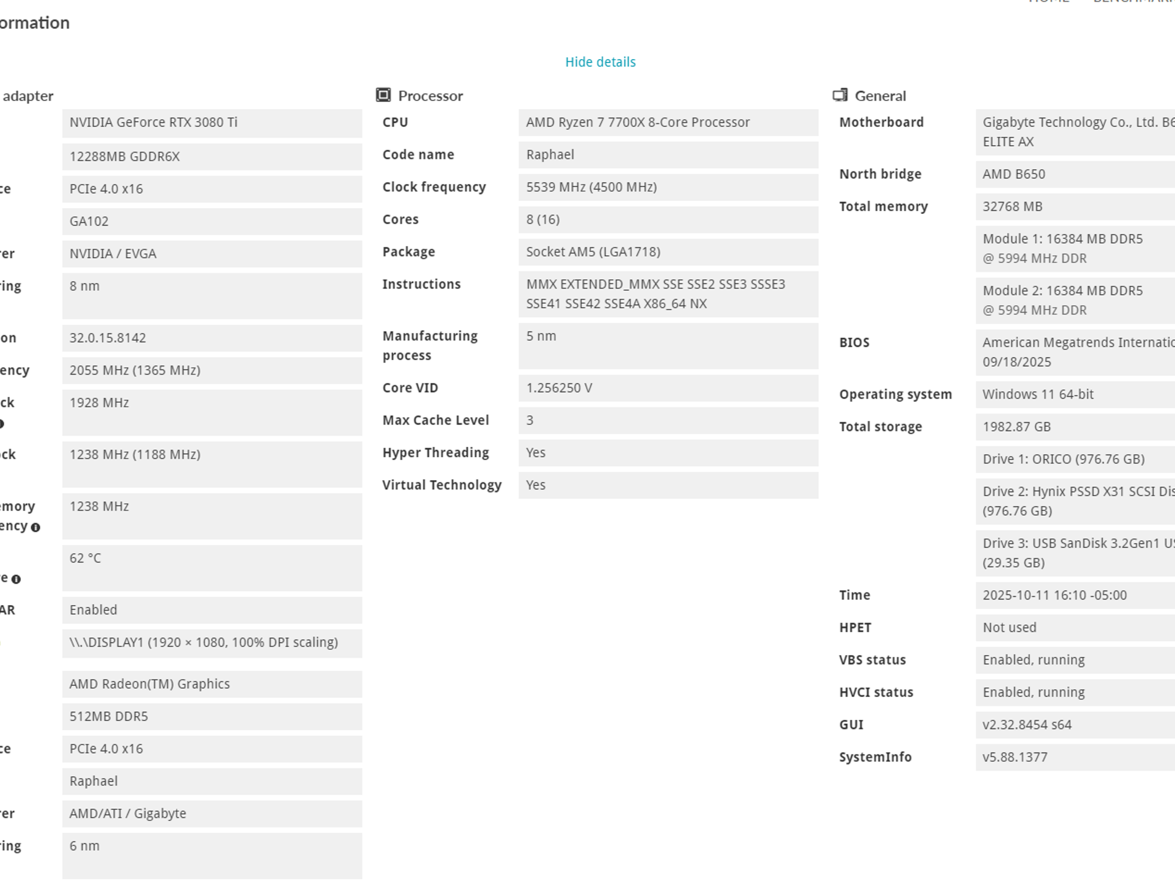This screenshot has width=1175, height=881.
Task: Click the Operating system label
Action: [896, 395]
